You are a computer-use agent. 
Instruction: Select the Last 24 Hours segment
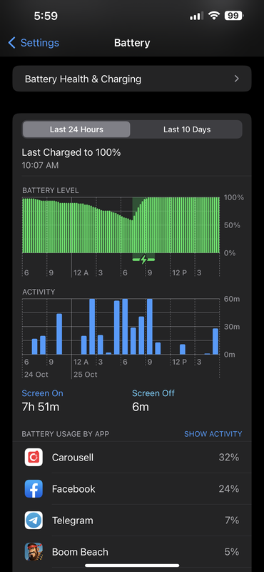[x=76, y=129]
